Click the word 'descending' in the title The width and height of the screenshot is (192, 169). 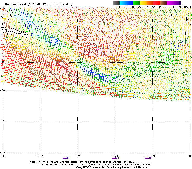pyautogui.click(x=64, y=4)
